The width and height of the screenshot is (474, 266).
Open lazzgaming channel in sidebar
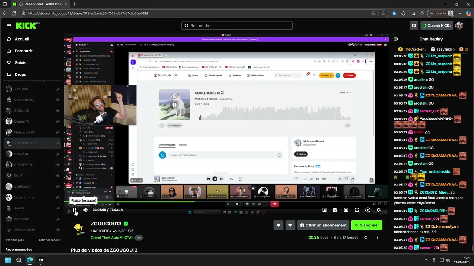pyautogui.click(x=33, y=197)
